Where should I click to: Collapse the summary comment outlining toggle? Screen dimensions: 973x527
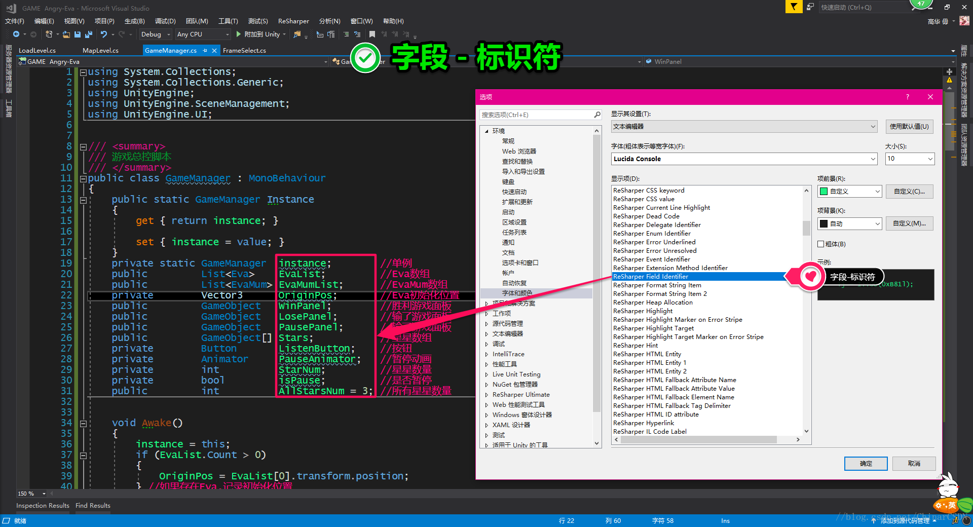coord(83,147)
